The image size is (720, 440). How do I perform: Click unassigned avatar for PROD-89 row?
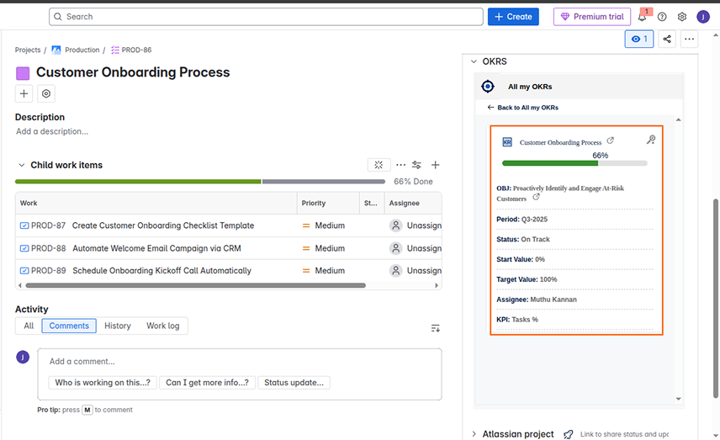tap(396, 271)
